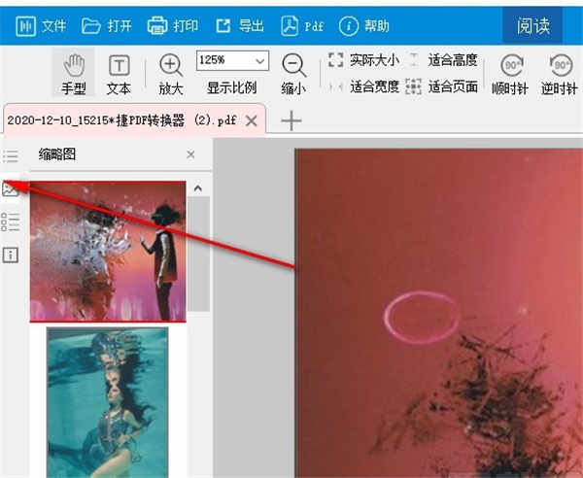This screenshot has width=583, height=478.
Task: Close the pdf document tab
Action: click(252, 120)
